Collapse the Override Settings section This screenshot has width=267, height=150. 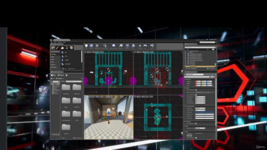[185, 106]
